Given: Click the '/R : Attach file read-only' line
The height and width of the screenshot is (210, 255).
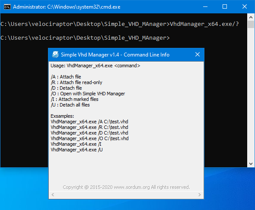Looking at the screenshot, I should (x=76, y=82).
